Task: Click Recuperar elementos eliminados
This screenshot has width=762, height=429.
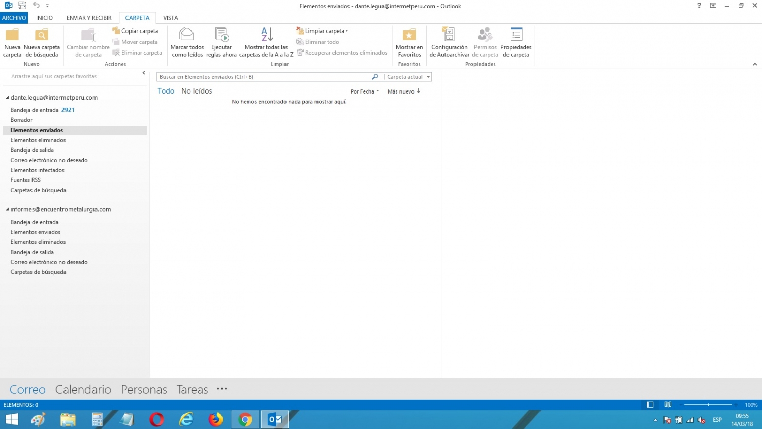Action: [x=342, y=53]
